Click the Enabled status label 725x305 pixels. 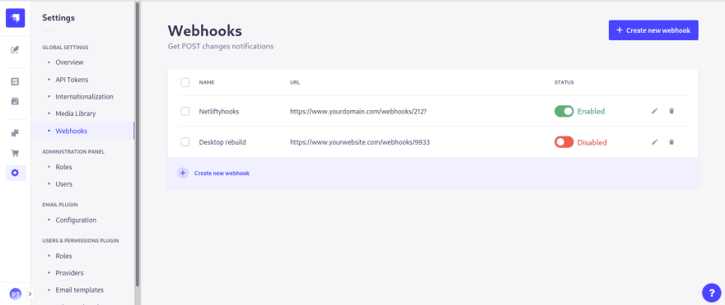[x=591, y=111]
